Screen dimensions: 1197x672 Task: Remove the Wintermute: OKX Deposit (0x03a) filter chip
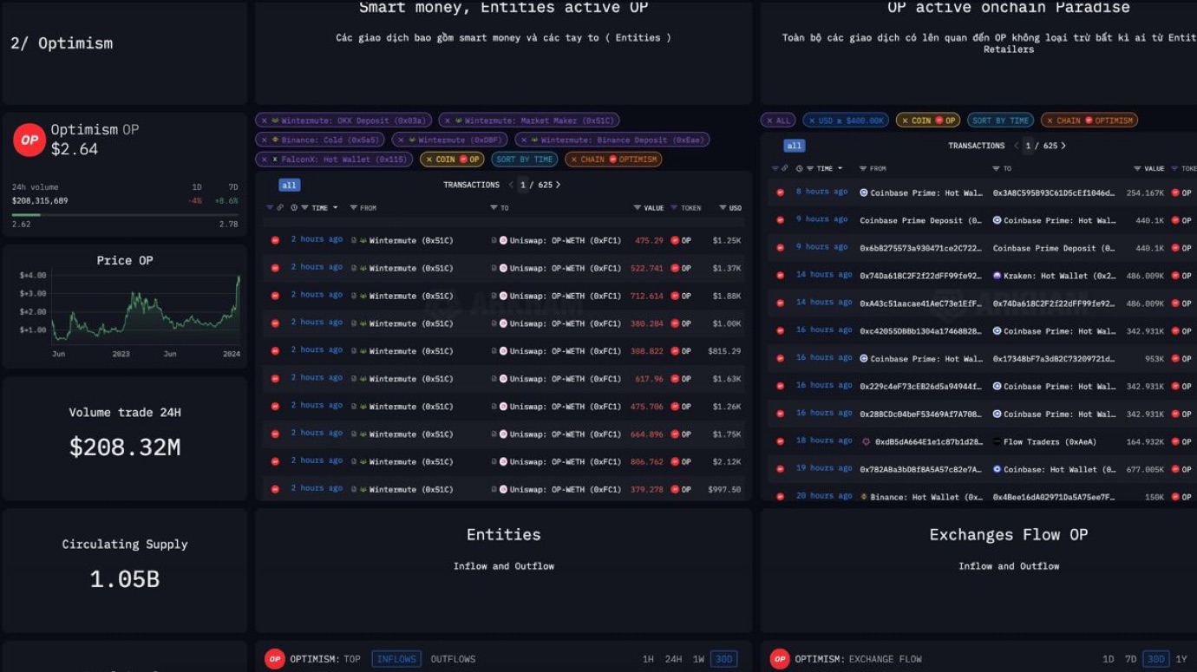[x=265, y=121]
